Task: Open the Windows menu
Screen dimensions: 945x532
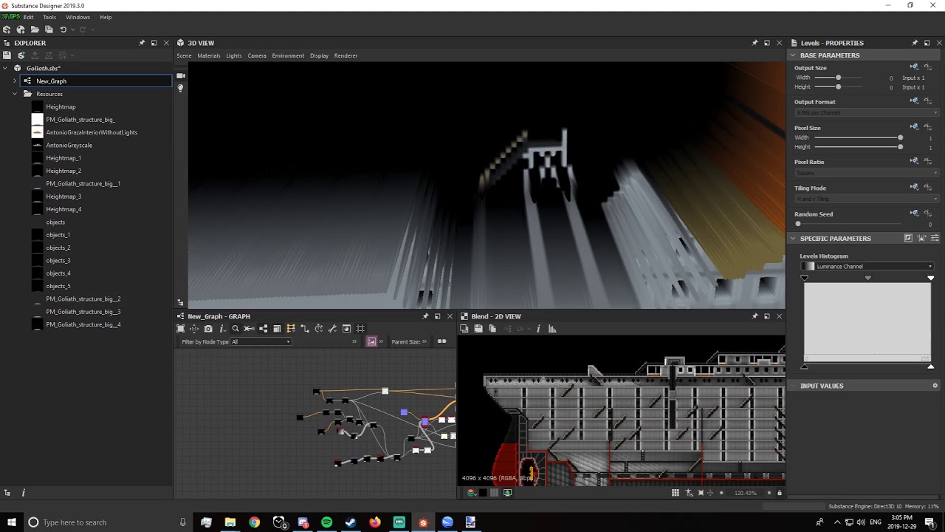Action: tap(78, 17)
